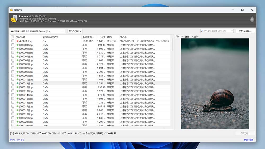Sort by ファイル名 column header

(28, 37)
